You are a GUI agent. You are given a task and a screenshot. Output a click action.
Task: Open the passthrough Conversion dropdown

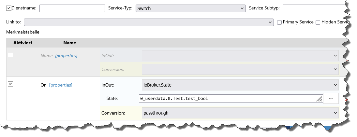click(x=240, y=113)
